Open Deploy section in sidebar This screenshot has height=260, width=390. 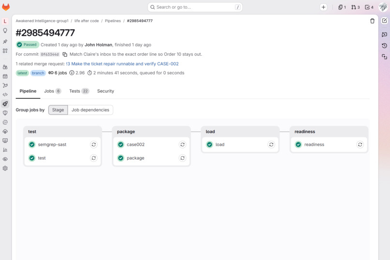[x=5, y=122]
